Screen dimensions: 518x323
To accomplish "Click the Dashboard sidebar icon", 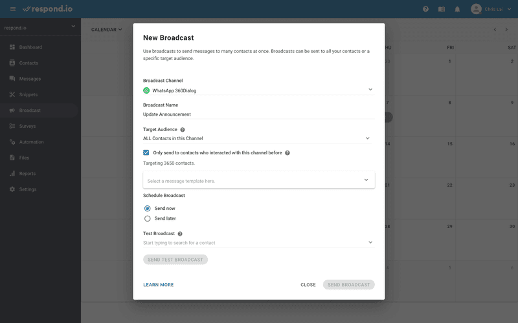I will [x=12, y=47].
